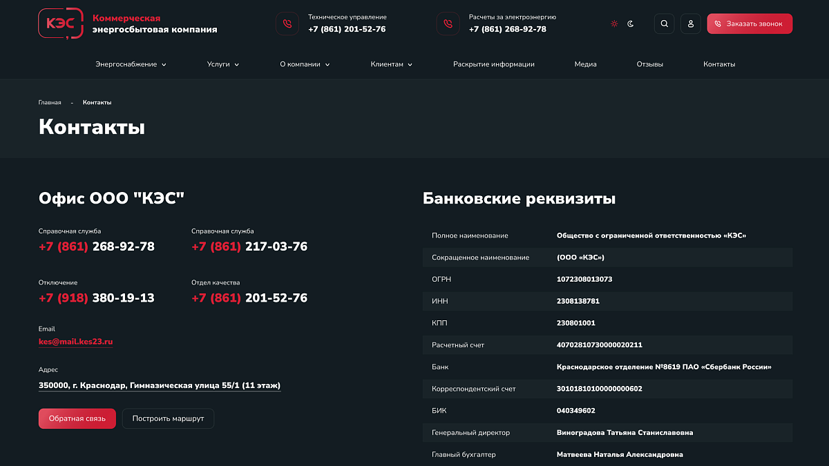
Task: Open the user account icon
Action: tap(691, 23)
